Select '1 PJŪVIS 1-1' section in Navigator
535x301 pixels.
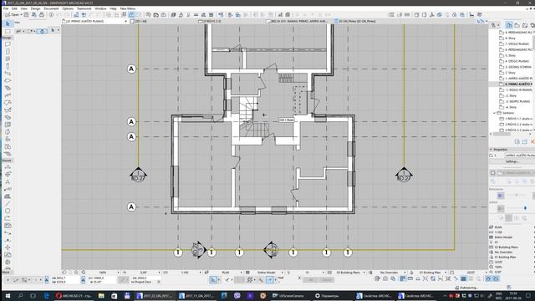coord(517,119)
